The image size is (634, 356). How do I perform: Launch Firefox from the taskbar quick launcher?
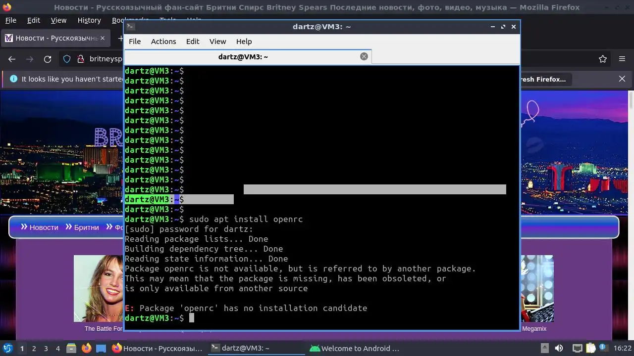click(x=87, y=349)
